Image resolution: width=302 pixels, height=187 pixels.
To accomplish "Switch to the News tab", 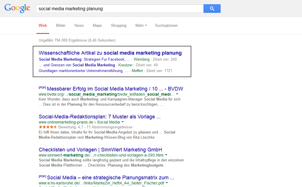I will coord(79,25).
